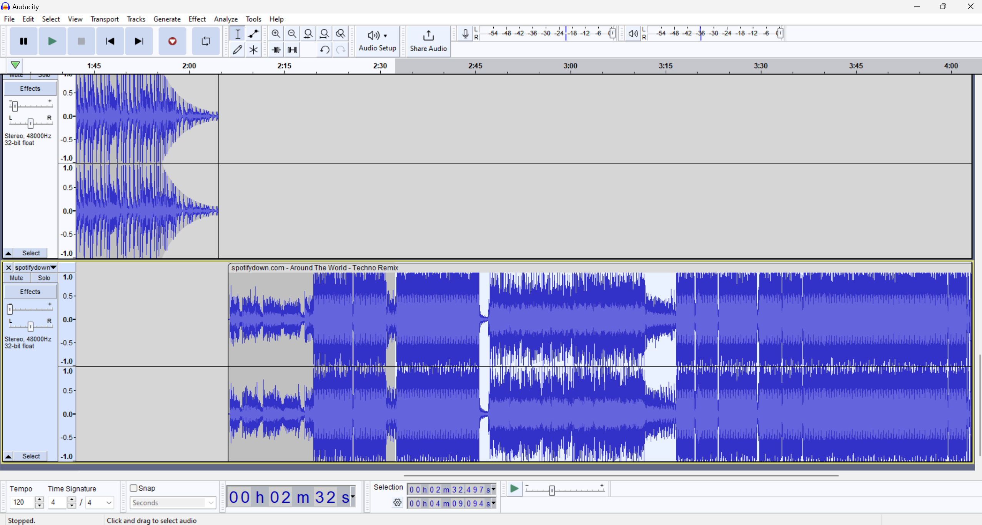Open Selection settings gear icon

point(397,502)
